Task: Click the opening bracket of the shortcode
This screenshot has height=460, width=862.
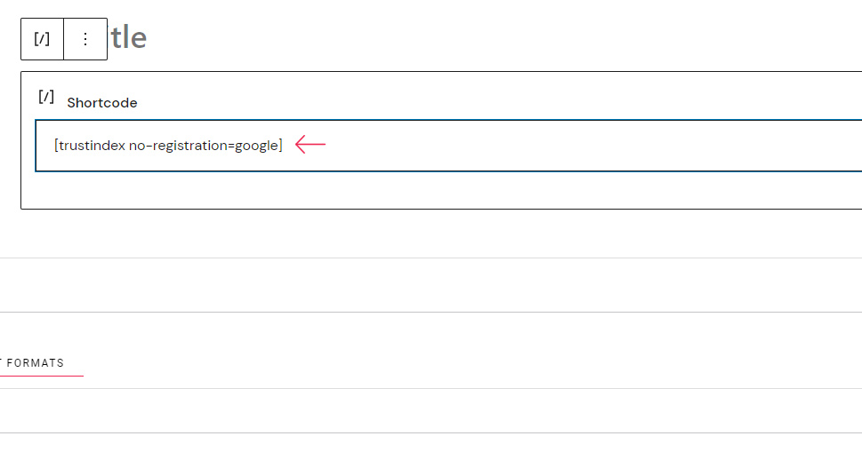Action: point(56,146)
